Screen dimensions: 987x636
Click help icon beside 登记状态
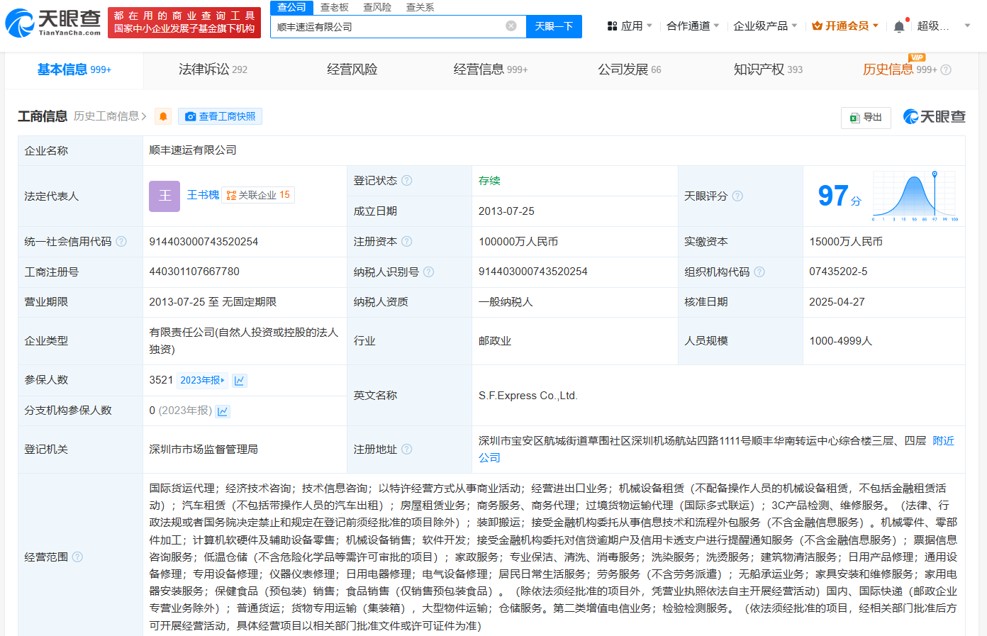click(407, 181)
